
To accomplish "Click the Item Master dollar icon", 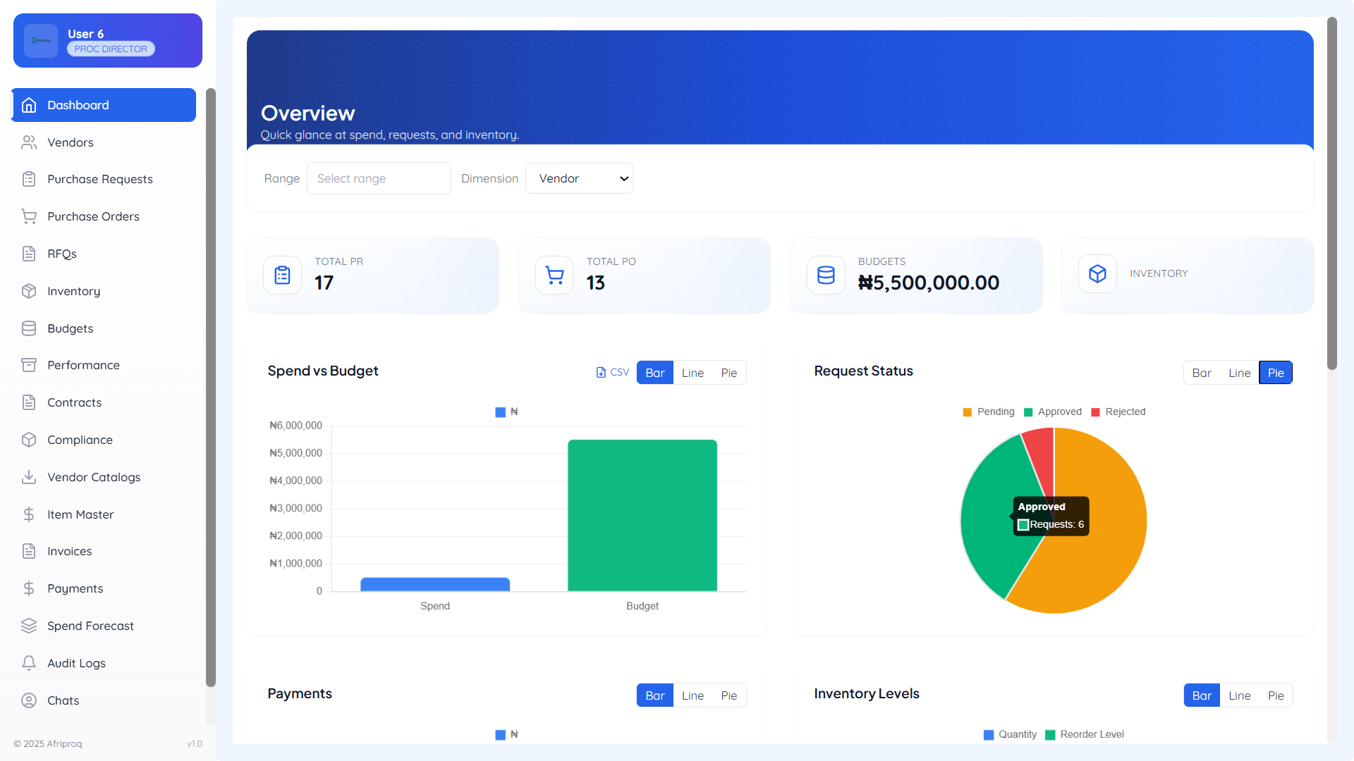I will tap(29, 514).
